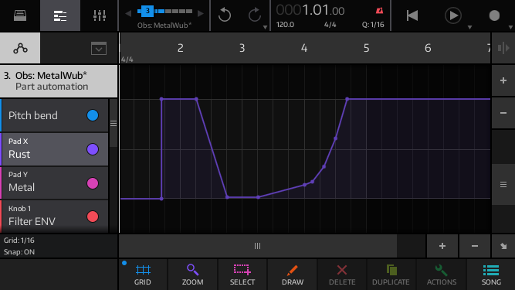Zoom out vertically with the minus button
The height and width of the screenshot is (290, 515).
[503, 113]
